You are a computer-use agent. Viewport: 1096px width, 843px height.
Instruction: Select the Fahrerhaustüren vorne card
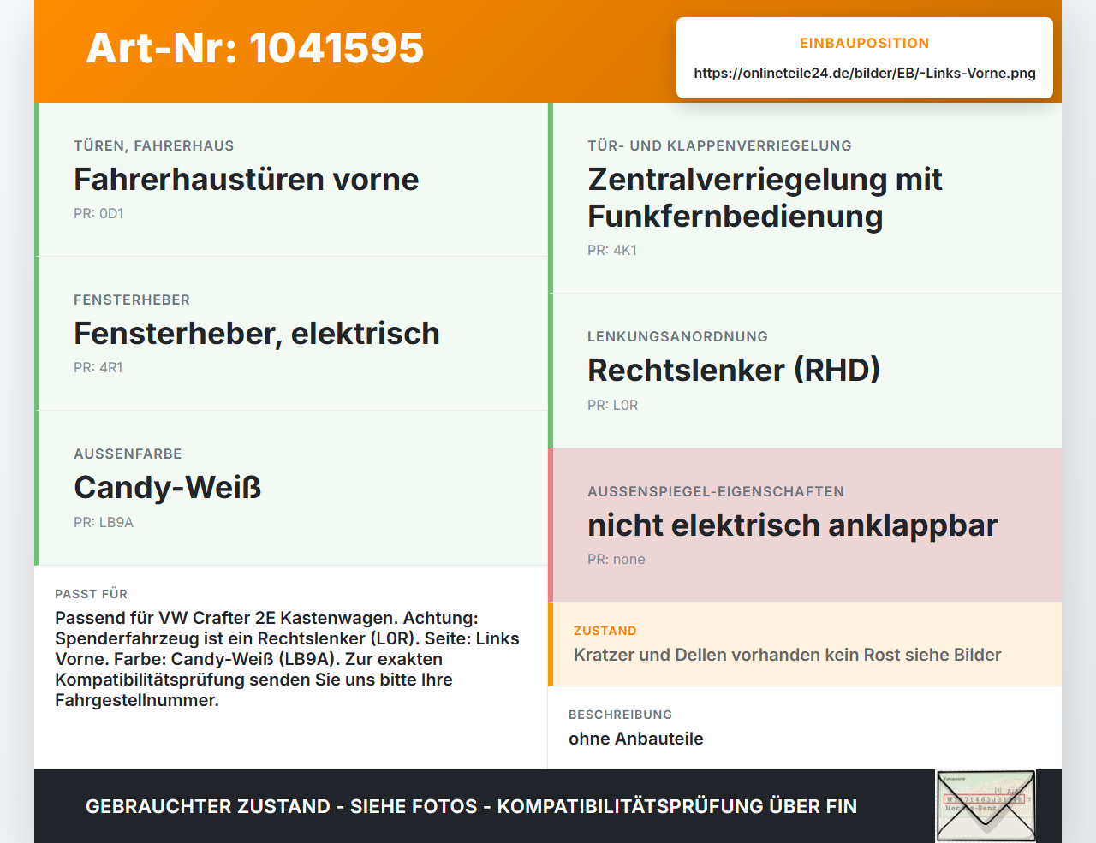pyautogui.click(x=291, y=180)
